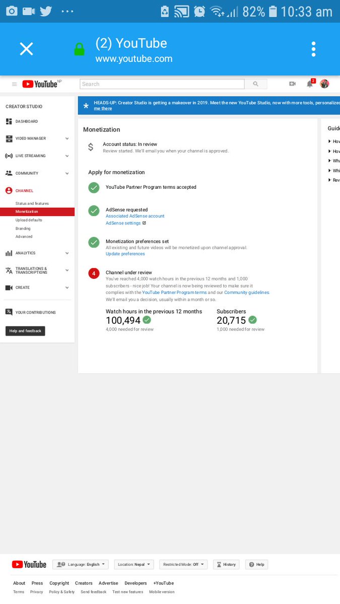The image size is (340, 604).
Task: Open the footer Developers link
Action: click(x=136, y=583)
